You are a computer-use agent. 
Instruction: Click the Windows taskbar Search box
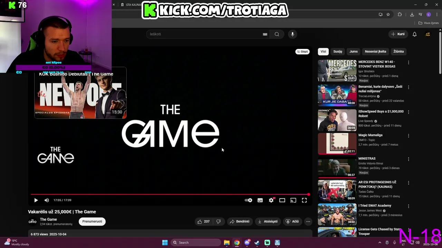[195, 242]
